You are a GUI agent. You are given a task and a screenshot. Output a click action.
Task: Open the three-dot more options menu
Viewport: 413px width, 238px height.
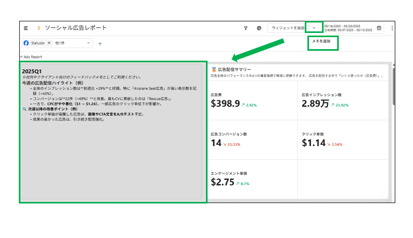tap(392, 28)
